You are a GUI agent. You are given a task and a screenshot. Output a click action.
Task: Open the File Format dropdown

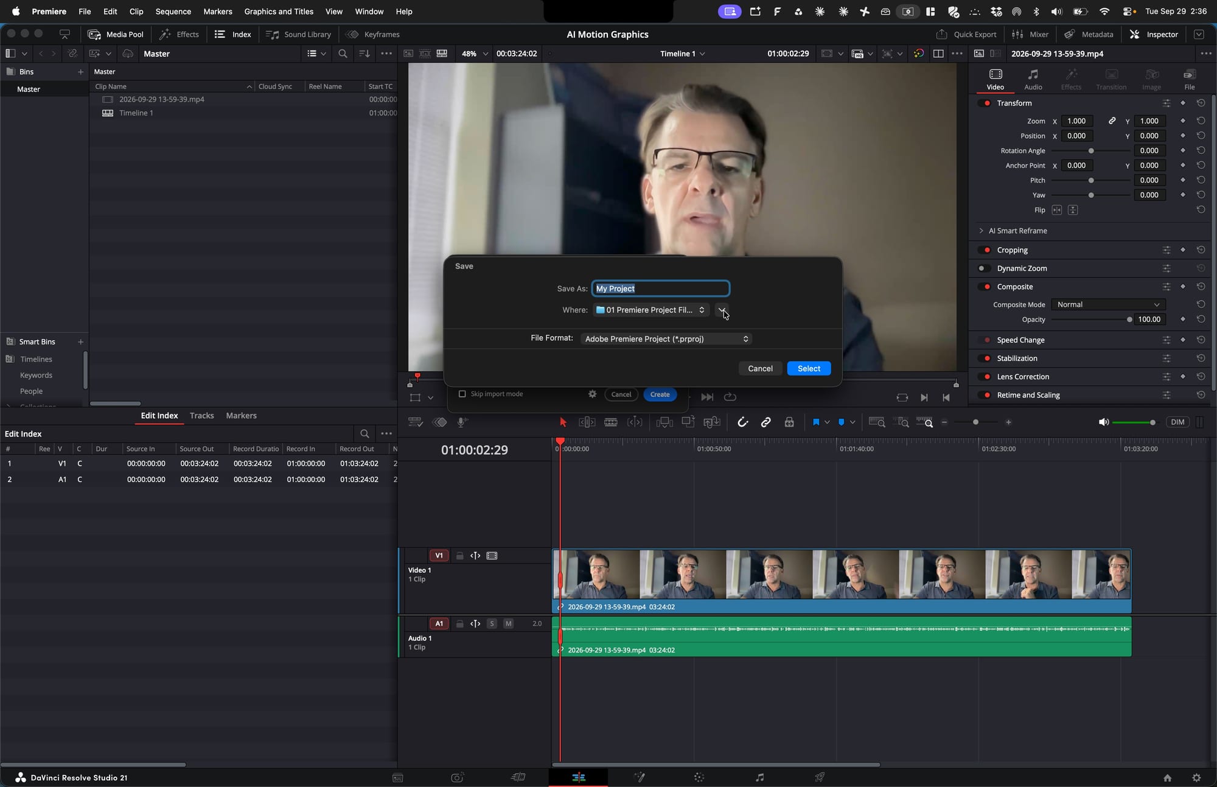[x=666, y=339]
